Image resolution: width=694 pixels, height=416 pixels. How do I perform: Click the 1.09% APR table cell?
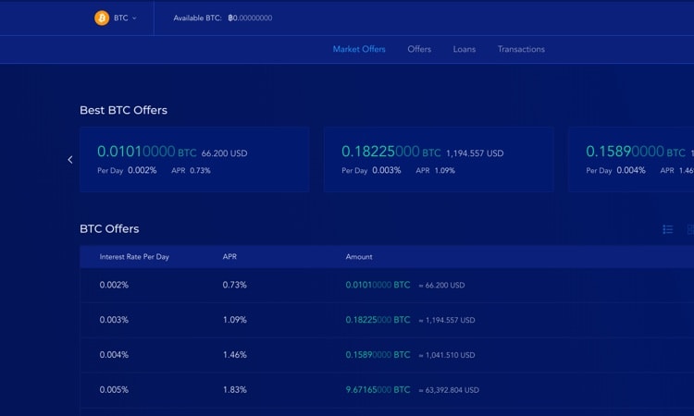click(235, 320)
